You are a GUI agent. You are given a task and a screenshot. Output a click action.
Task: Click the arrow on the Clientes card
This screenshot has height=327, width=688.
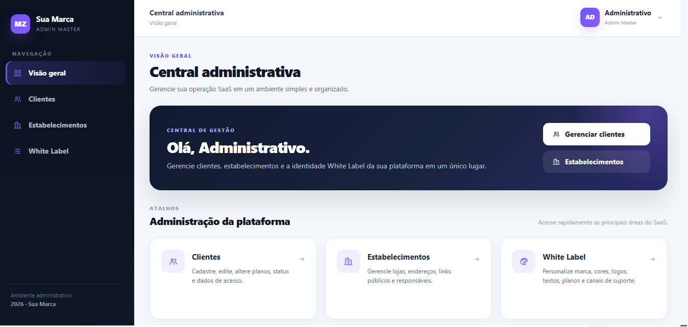pos(302,259)
